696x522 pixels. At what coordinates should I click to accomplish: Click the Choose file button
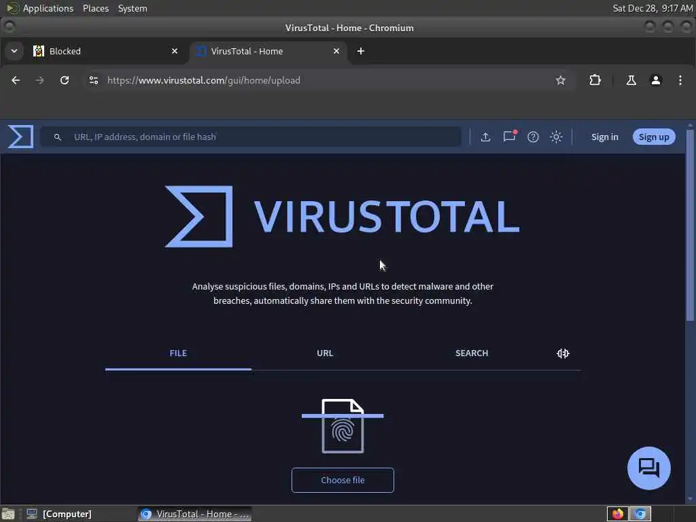(343, 481)
